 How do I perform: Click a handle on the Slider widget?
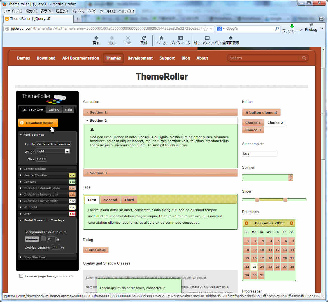click(257, 200)
